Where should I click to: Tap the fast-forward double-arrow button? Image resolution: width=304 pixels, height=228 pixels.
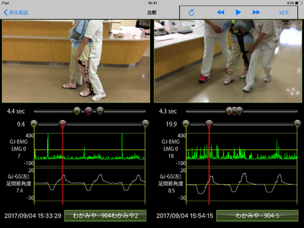point(256,12)
